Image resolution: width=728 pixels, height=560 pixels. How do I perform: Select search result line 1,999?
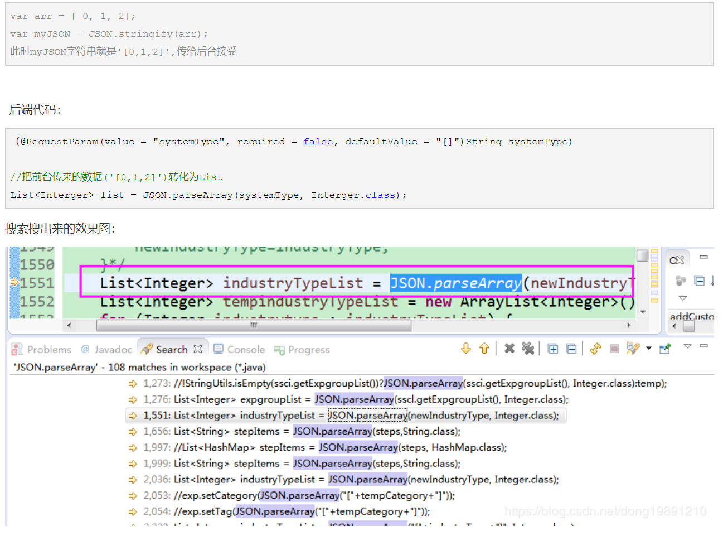point(294,464)
